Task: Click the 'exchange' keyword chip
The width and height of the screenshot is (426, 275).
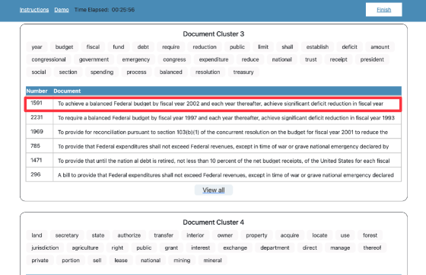Action: (x=235, y=248)
